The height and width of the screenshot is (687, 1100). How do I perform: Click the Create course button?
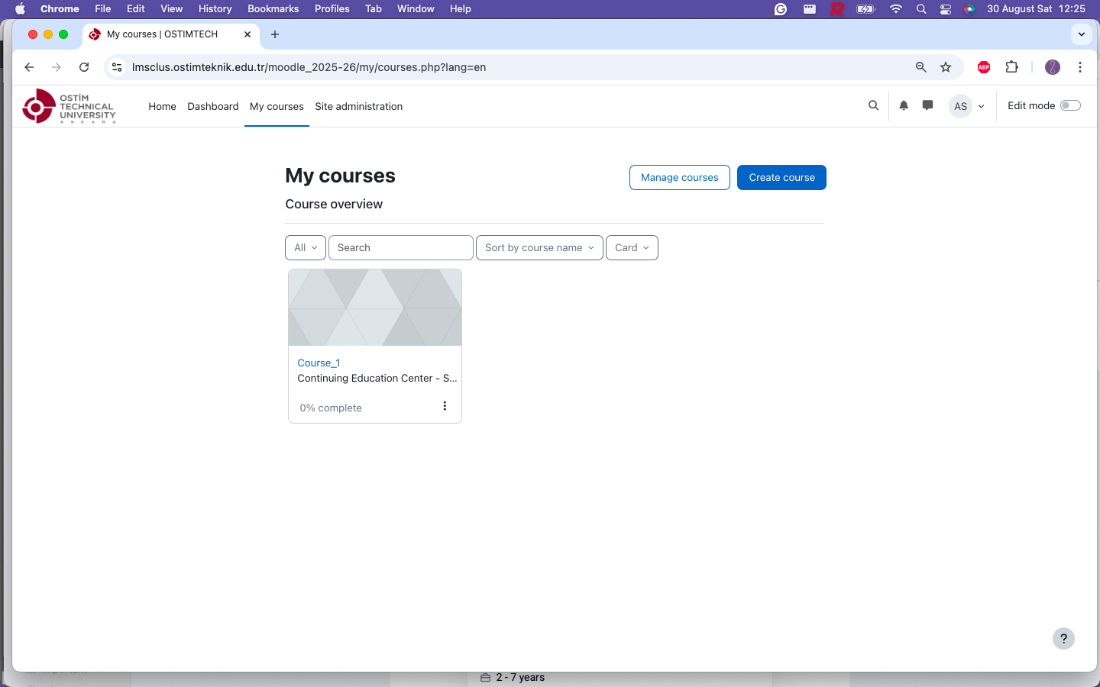tap(781, 177)
